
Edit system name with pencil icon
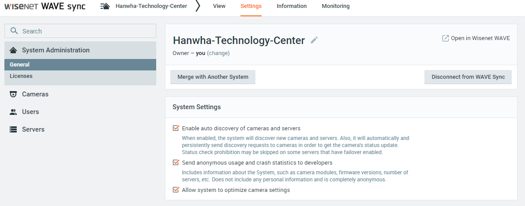(x=314, y=40)
